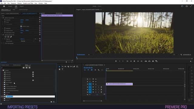Viewport: 194px width, 109px height.
Task: Open the Project panel tab
Action: 5,65
